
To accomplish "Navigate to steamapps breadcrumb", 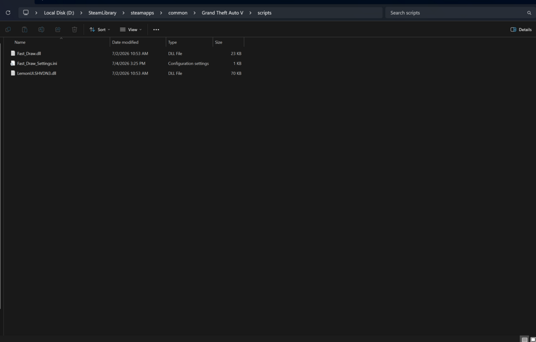I will coord(142,13).
